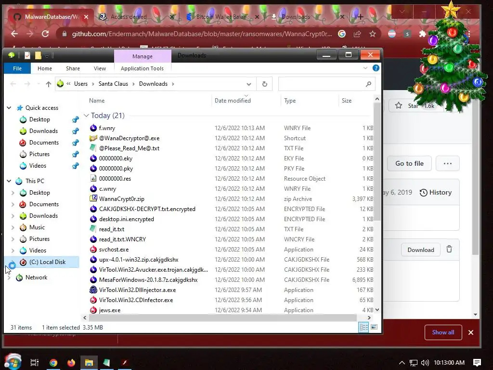Viewport: 493px width, 370px height.
Task: Expand Music under This PC
Action: 13,227
